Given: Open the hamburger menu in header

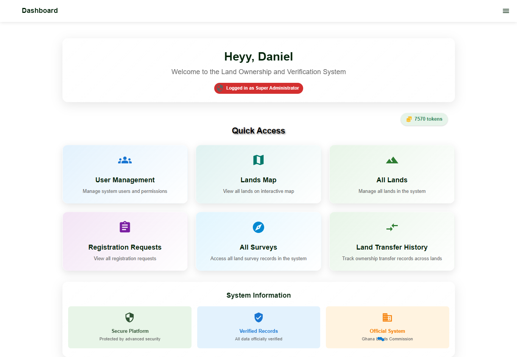Looking at the screenshot, I should (x=506, y=11).
